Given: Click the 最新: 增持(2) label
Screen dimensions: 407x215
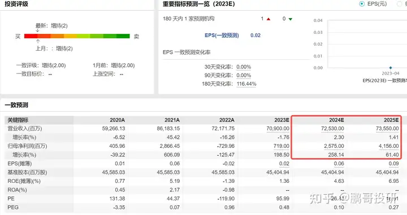Looking at the screenshot, I should (51, 25).
